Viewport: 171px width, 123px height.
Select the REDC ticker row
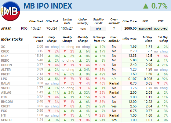(5, 60)
